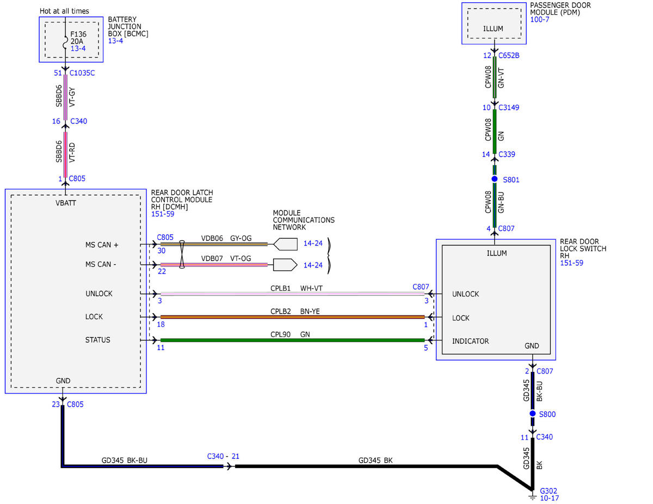Image resolution: width=653 pixels, height=504 pixels.
Task: Select connector label C1035C
Action: (x=83, y=73)
